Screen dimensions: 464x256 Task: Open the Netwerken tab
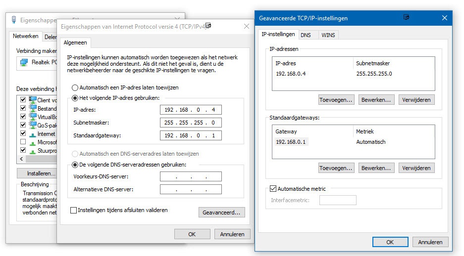[25, 36]
